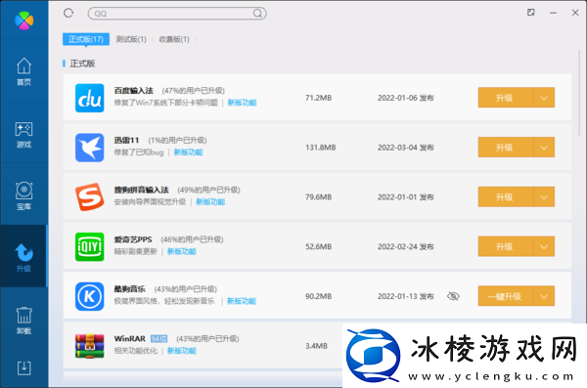587x388 pixels.
Task: Click the 2022-03-04 发布 date
Action: coord(405,148)
